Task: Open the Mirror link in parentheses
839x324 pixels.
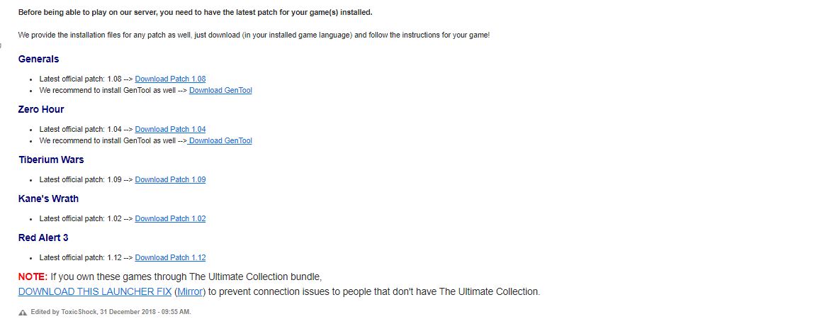Action: 190,292
